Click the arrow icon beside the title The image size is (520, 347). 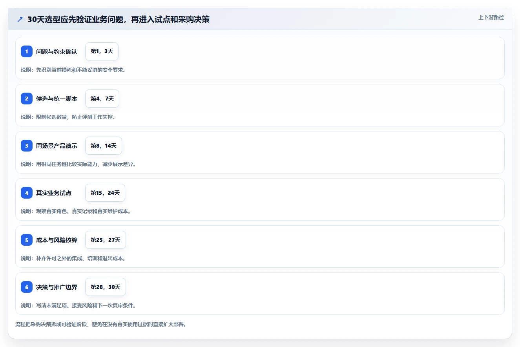(20, 20)
